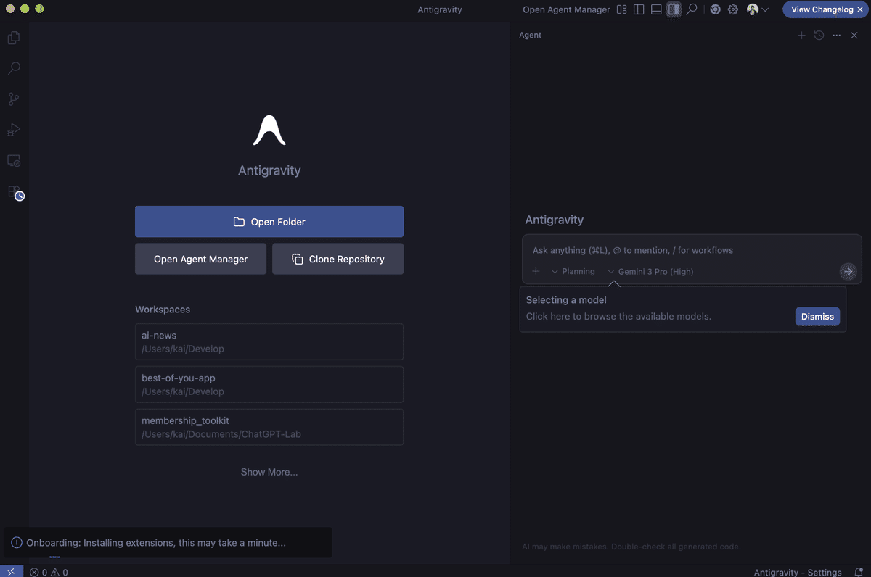Click the send arrow in agent input
The height and width of the screenshot is (577, 871).
coord(847,271)
